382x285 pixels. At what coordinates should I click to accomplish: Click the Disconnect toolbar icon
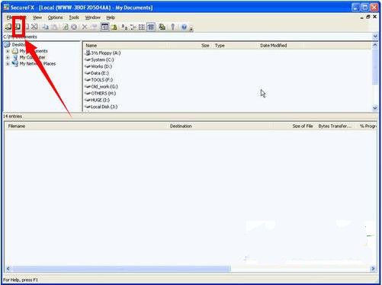point(34,27)
